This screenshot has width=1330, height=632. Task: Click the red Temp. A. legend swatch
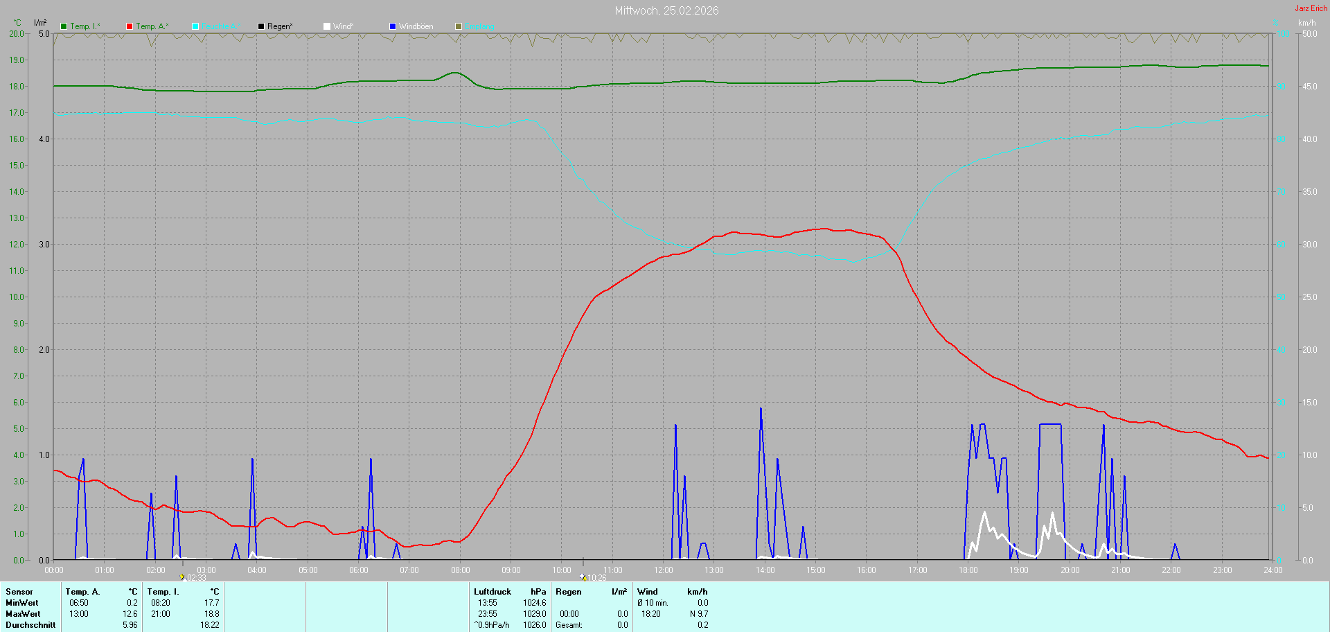coord(130,26)
